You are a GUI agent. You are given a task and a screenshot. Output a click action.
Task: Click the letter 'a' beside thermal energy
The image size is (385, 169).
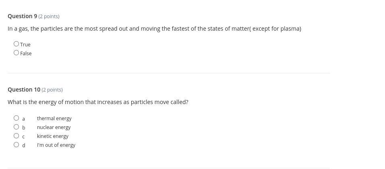24,119
